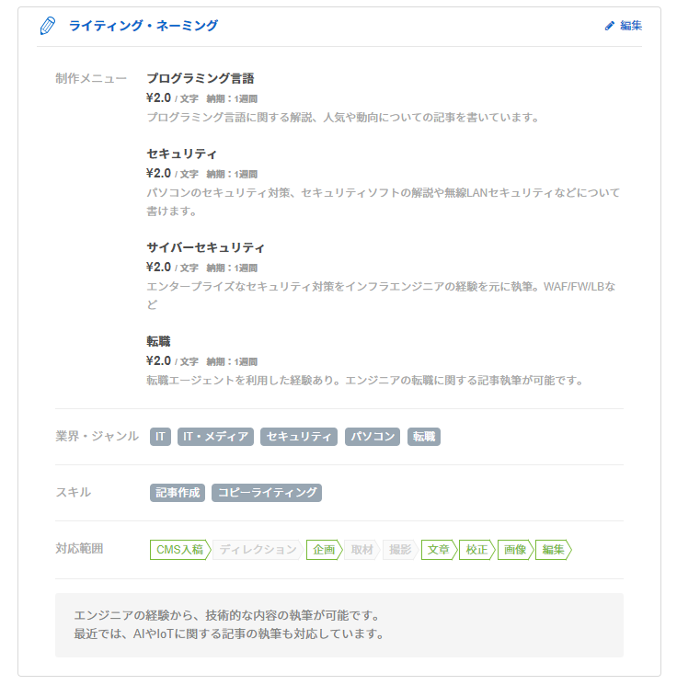Click the サイバーセキュリティ menu heading
Screen dimensions: 677x685
pyautogui.click(x=205, y=248)
